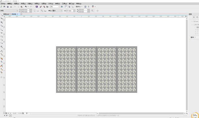The height and width of the screenshot is (118, 199).
Task: Select the Rectangle tool
Action: click(x=2, y=36)
